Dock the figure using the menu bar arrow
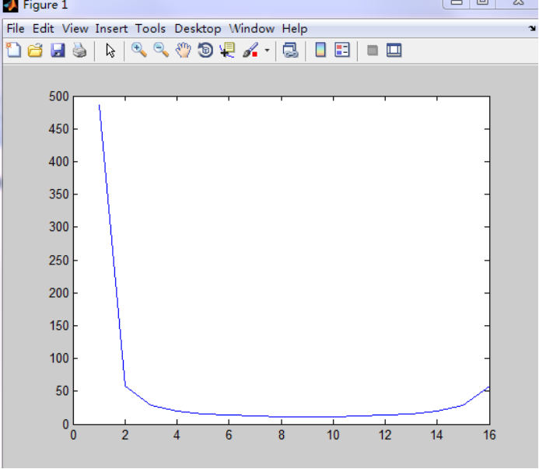This screenshot has width=539, height=469. click(x=532, y=29)
